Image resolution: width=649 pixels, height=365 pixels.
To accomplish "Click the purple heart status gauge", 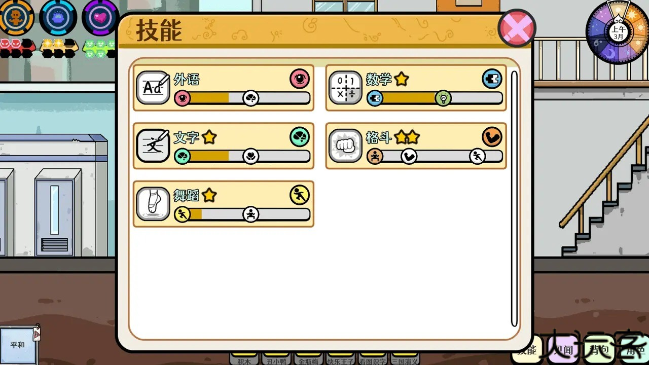I will tap(100, 17).
